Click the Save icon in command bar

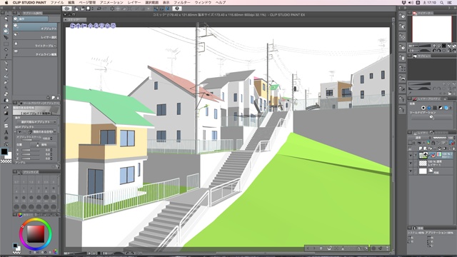88,9
